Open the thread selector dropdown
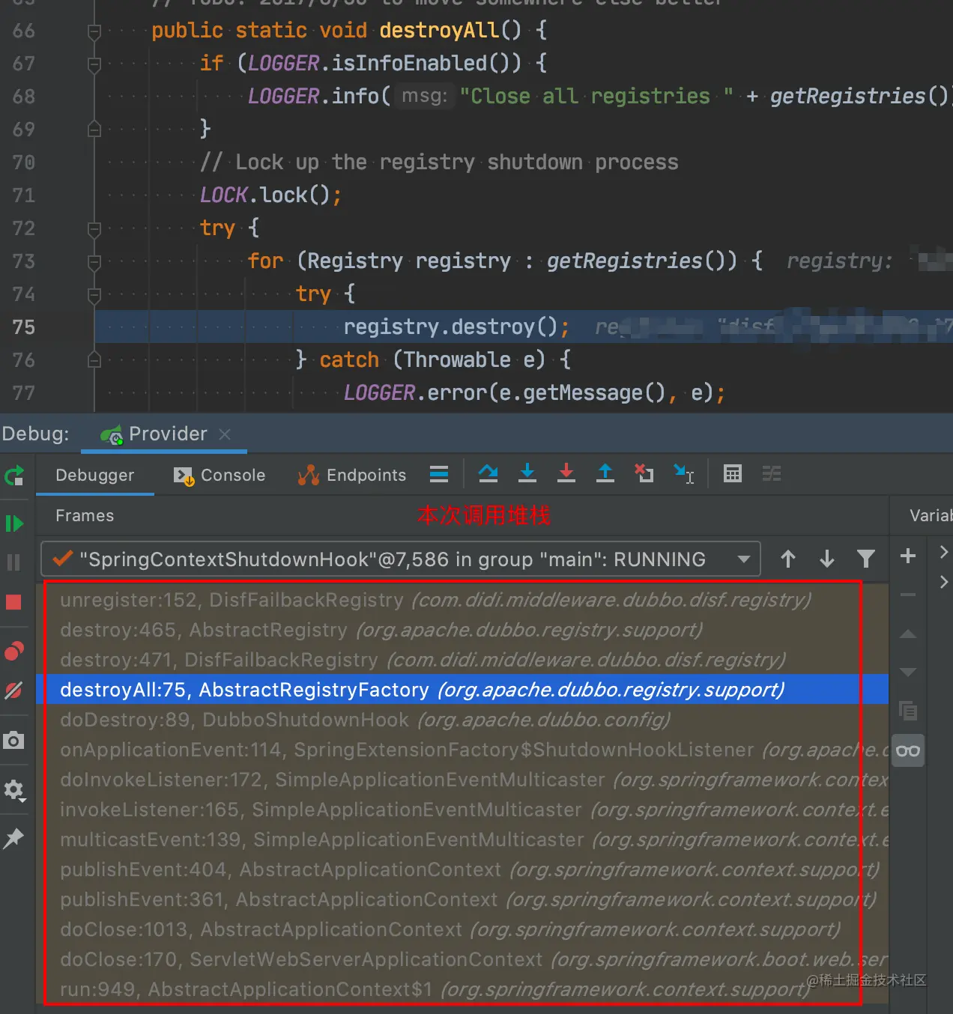Image resolution: width=953 pixels, height=1014 pixels. (401, 559)
